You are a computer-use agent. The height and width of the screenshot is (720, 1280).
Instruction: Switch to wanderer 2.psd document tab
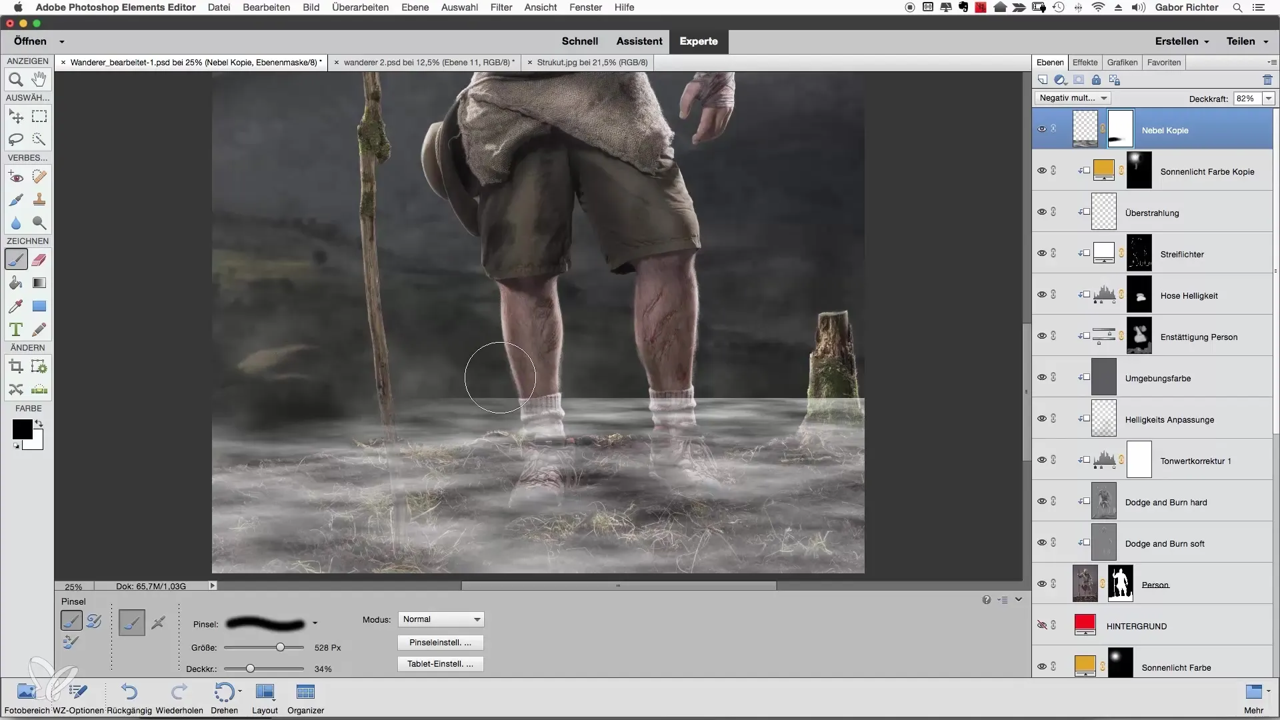point(424,63)
